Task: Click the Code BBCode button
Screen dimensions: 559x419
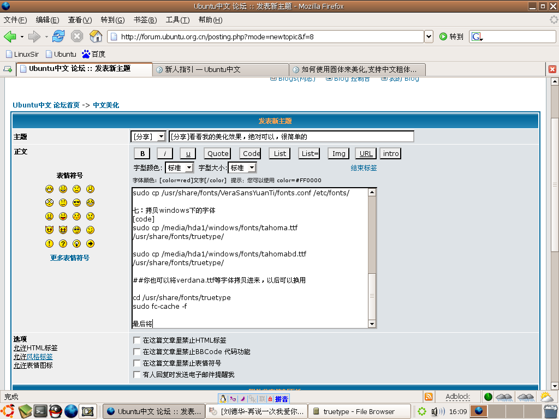Action: (x=251, y=153)
